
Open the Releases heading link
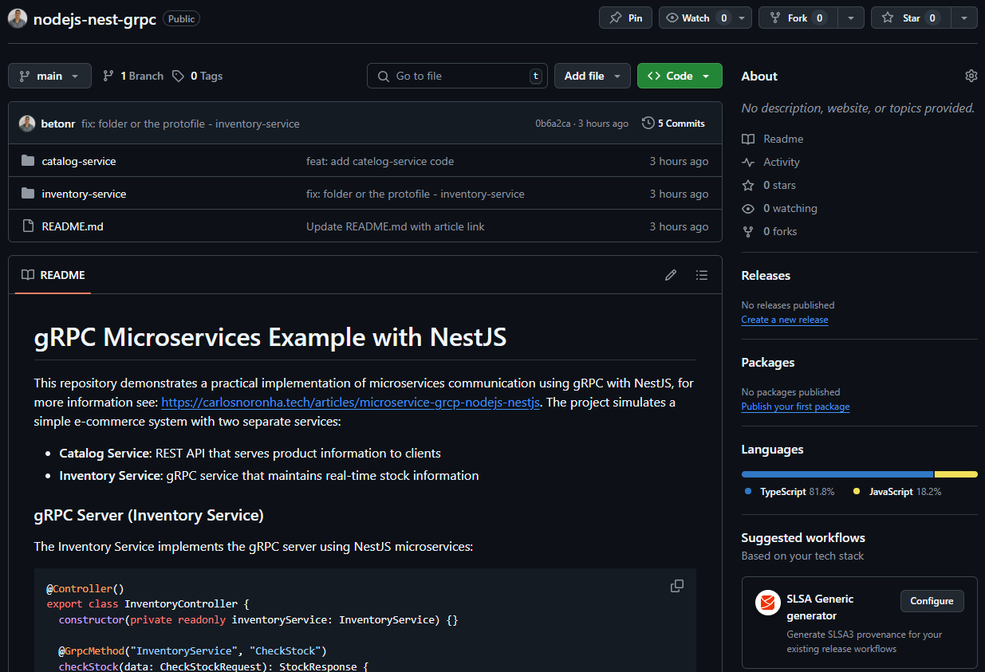(766, 275)
